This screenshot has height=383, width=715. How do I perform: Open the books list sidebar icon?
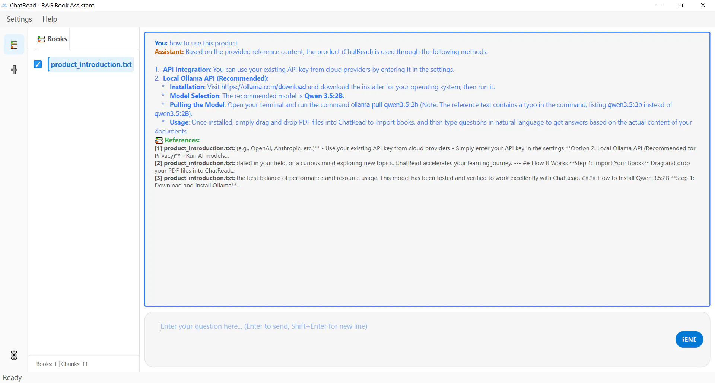[x=14, y=45]
